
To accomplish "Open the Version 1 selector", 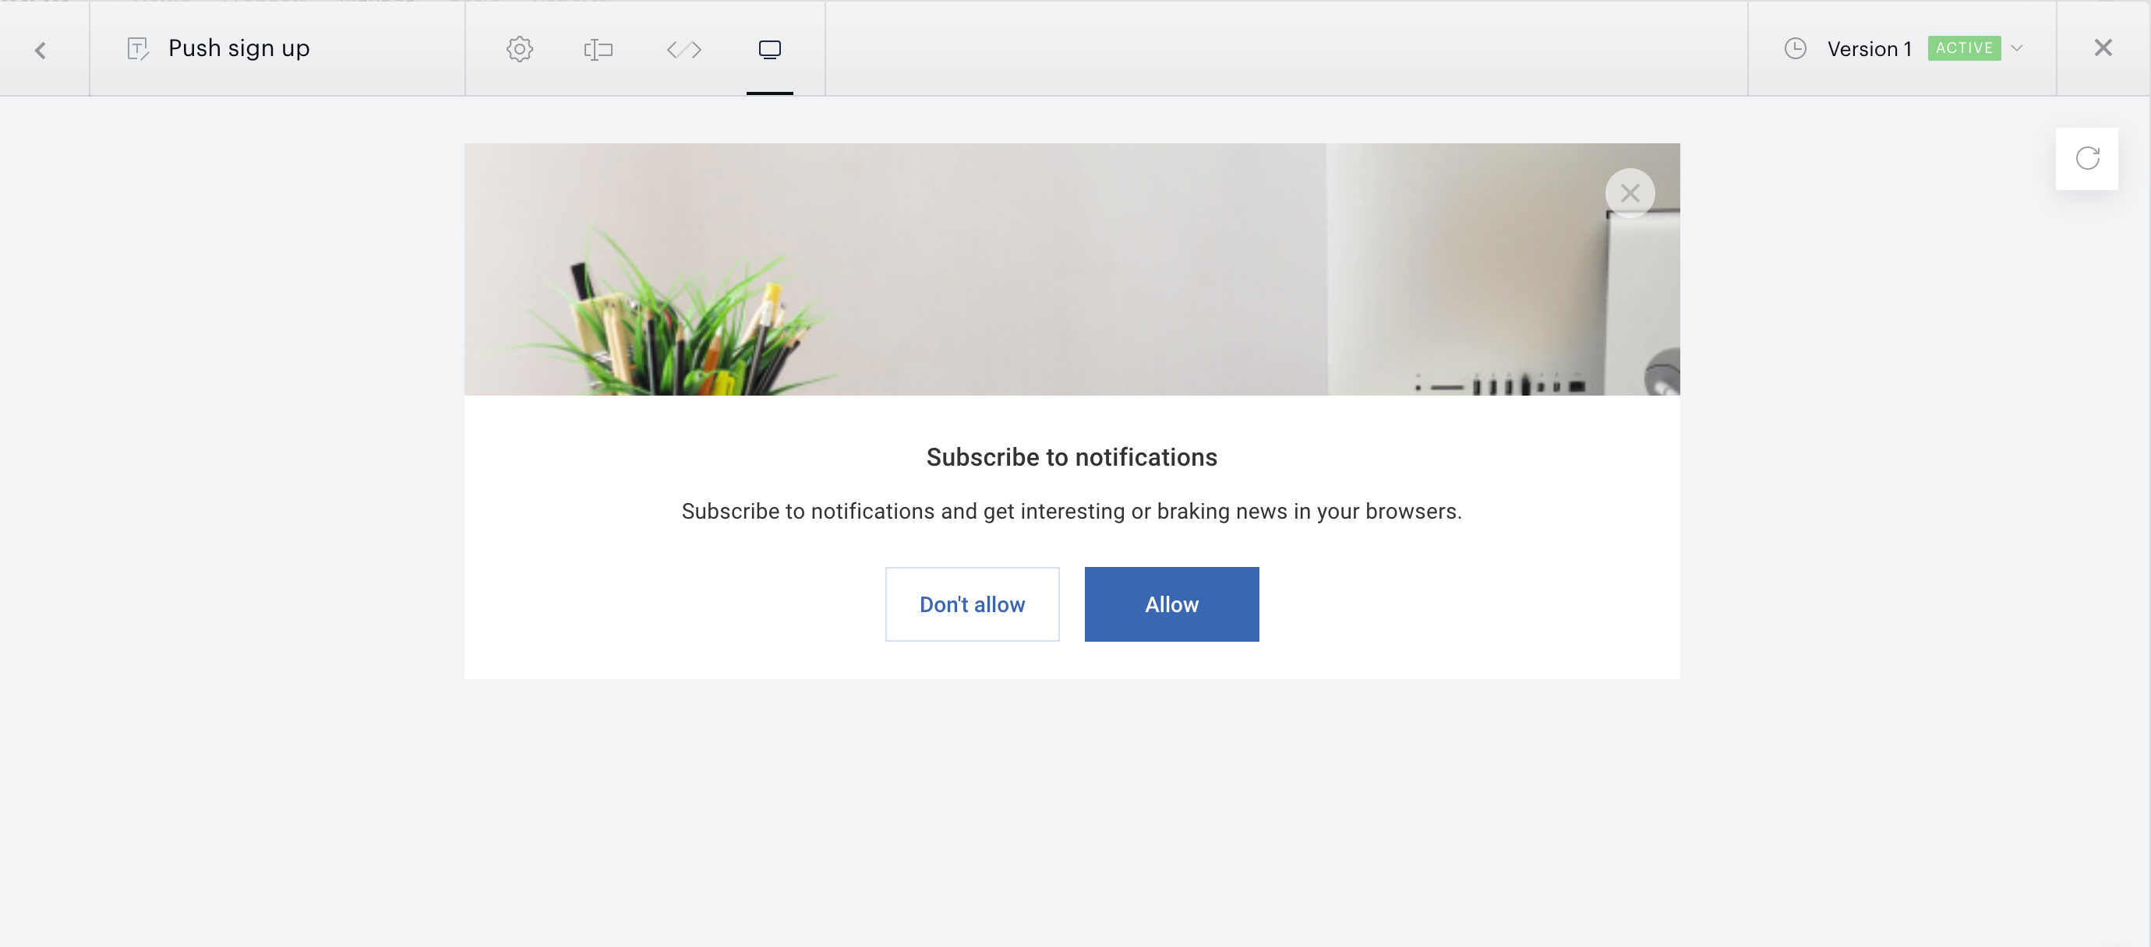I will coord(1870,48).
